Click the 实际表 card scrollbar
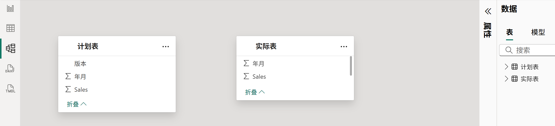Viewport: 555px width, 126px height. [351, 66]
